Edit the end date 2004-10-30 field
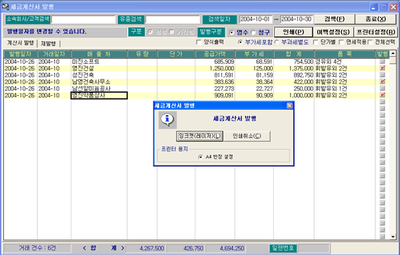The width and height of the screenshot is (400, 255). coord(297,19)
